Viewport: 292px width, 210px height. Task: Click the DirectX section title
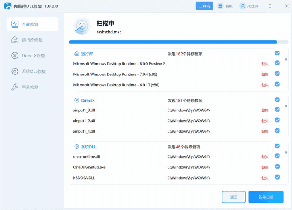pos(88,100)
